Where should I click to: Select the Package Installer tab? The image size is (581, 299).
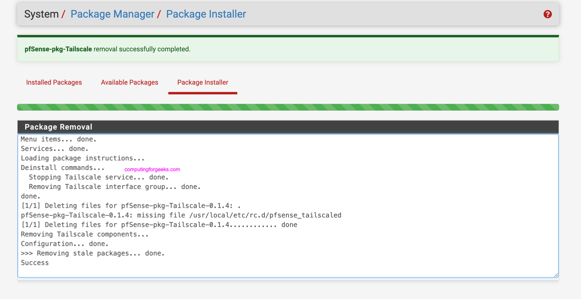click(203, 82)
